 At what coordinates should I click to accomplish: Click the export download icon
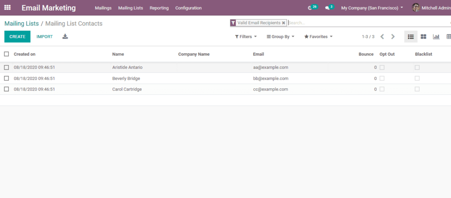point(65,36)
